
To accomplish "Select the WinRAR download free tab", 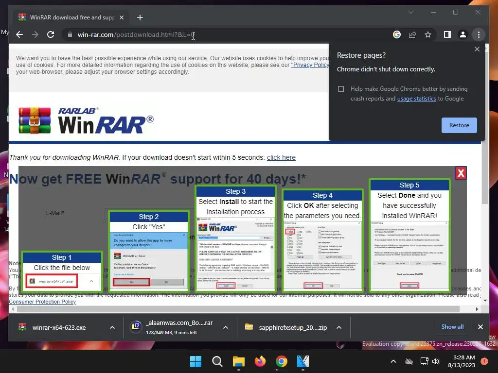I will [x=71, y=17].
